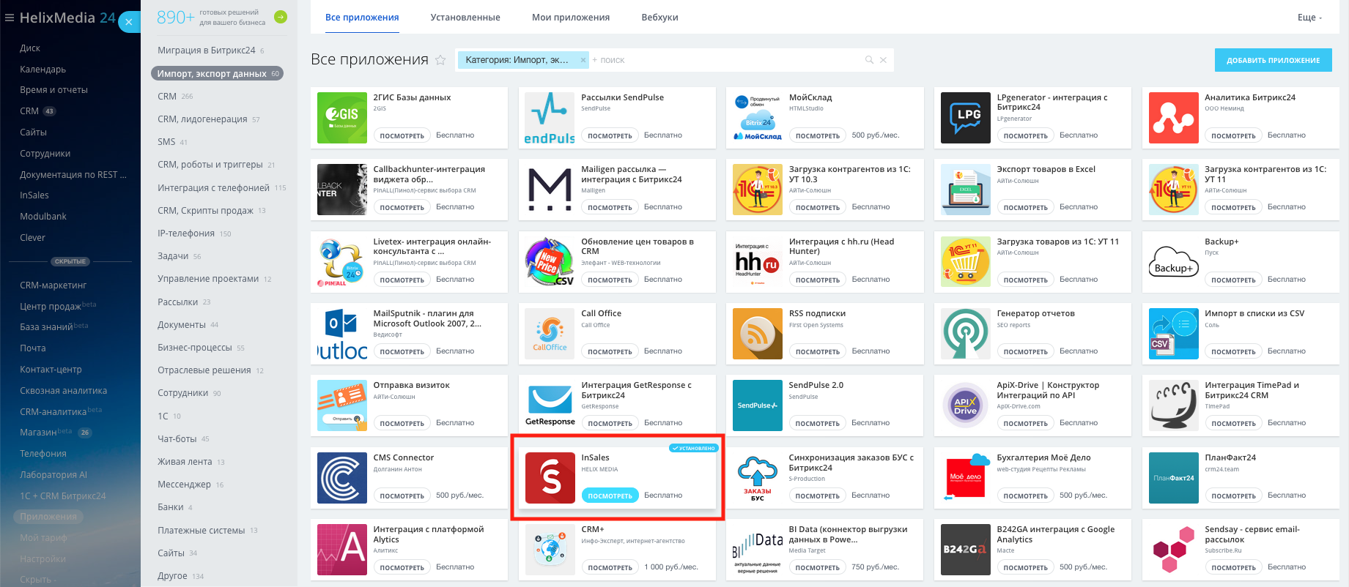The width and height of the screenshot is (1349, 587).
Task: Click ПОСМОТРЕТЬ for CRM+ app
Action: [x=610, y=567]
